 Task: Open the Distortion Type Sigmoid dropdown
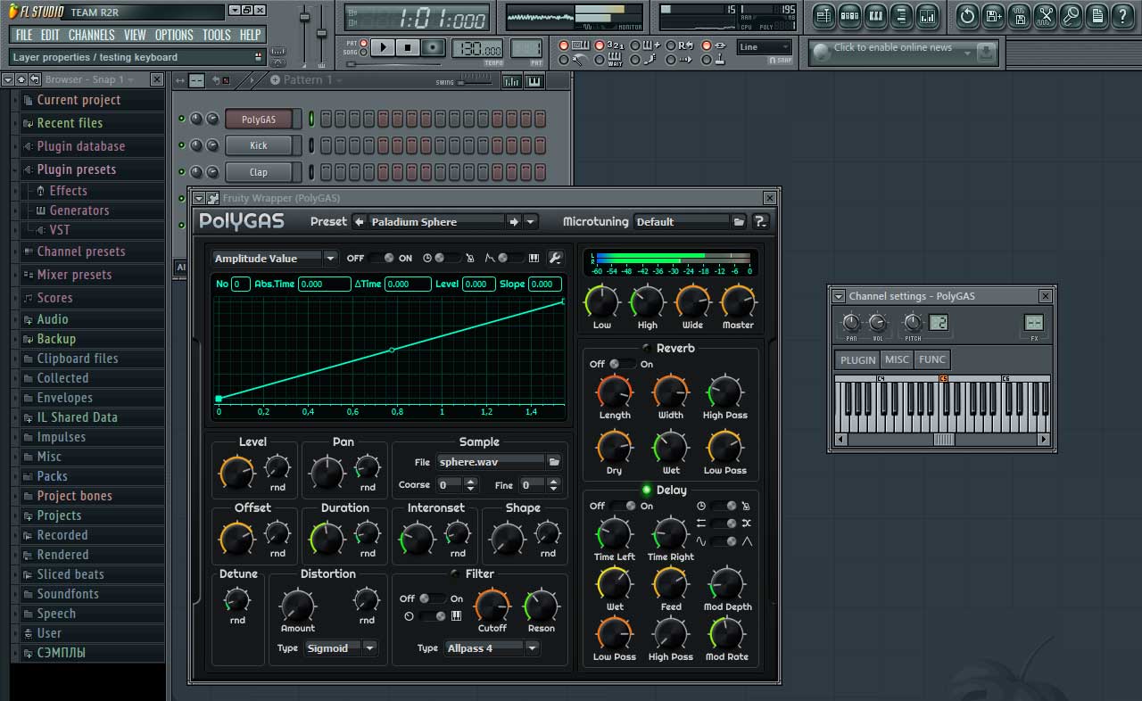click(369, 648)
